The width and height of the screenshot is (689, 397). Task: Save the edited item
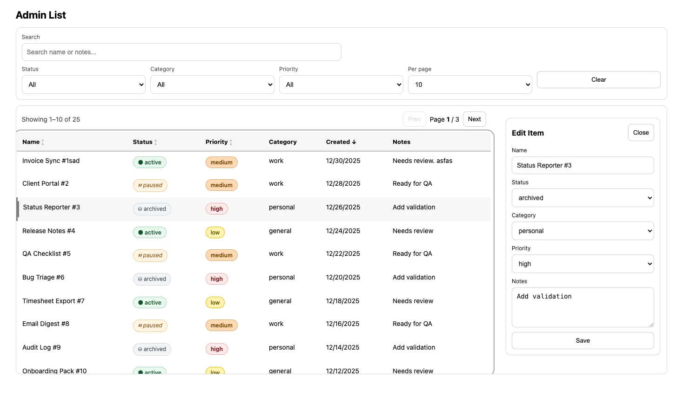(x=583, y=340)
